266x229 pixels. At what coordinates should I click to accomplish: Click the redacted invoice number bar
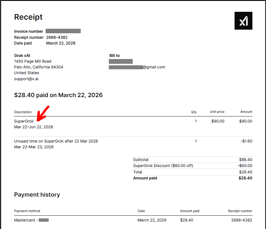click(x=63, y=31)
